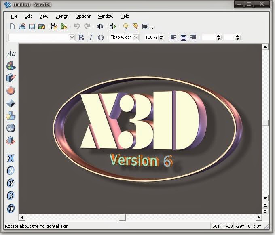The image size is (275, 235).
Task: Redo the last action
Action: [x=87, y=26]
